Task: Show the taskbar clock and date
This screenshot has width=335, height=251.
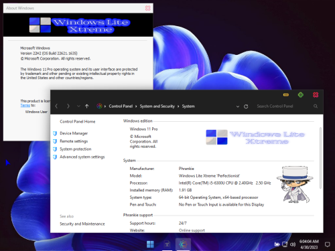Action: [309, 244]
